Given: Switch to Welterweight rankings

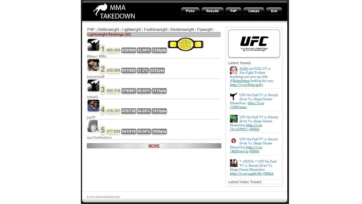Looking at the screenshot, I should pos(108,29).
